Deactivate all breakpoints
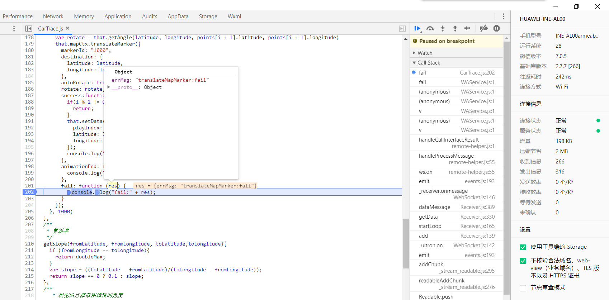Screen dimensions: 609x300 (x=483, y=28)
